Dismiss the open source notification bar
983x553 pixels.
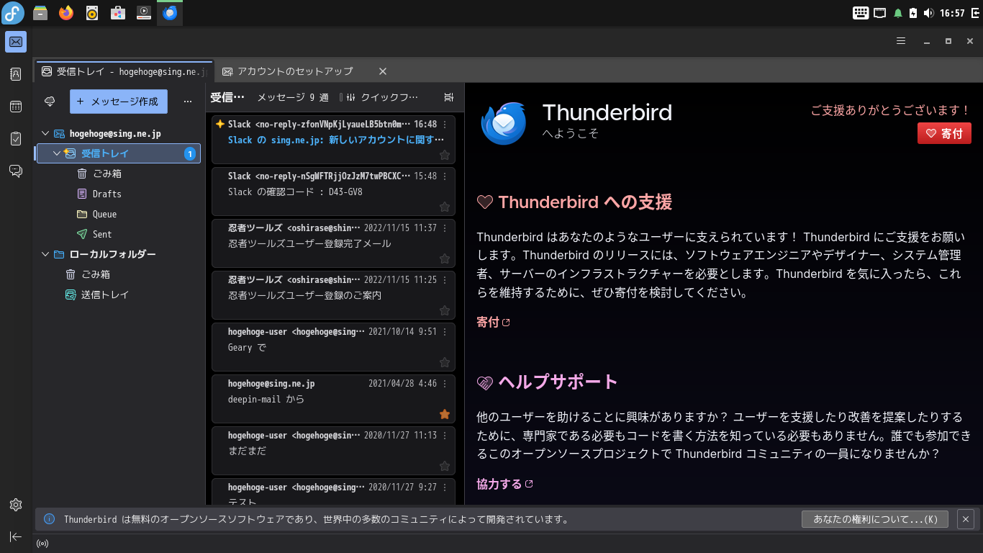(966, 519)
